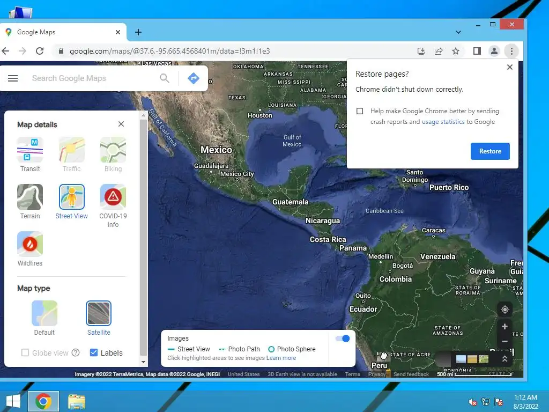The image size is (549, 412).
Task: Select the Biking layer icon
Action: (113, 150)
